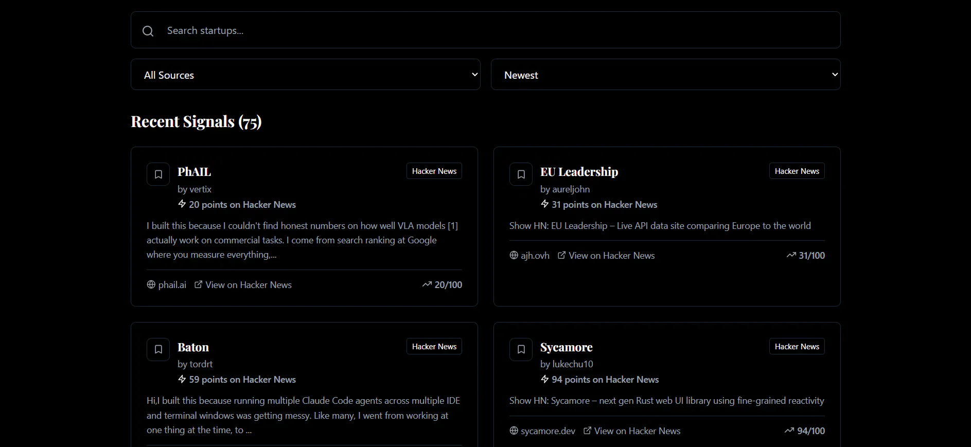Click the author text 'by aureljohn'
This screenshot has width=971, height=447.
tap(565, 189)
